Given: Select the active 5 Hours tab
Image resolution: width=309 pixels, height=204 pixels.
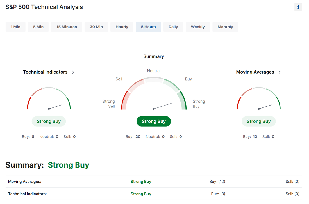Looking at the screenshot, I should point(148,27).
